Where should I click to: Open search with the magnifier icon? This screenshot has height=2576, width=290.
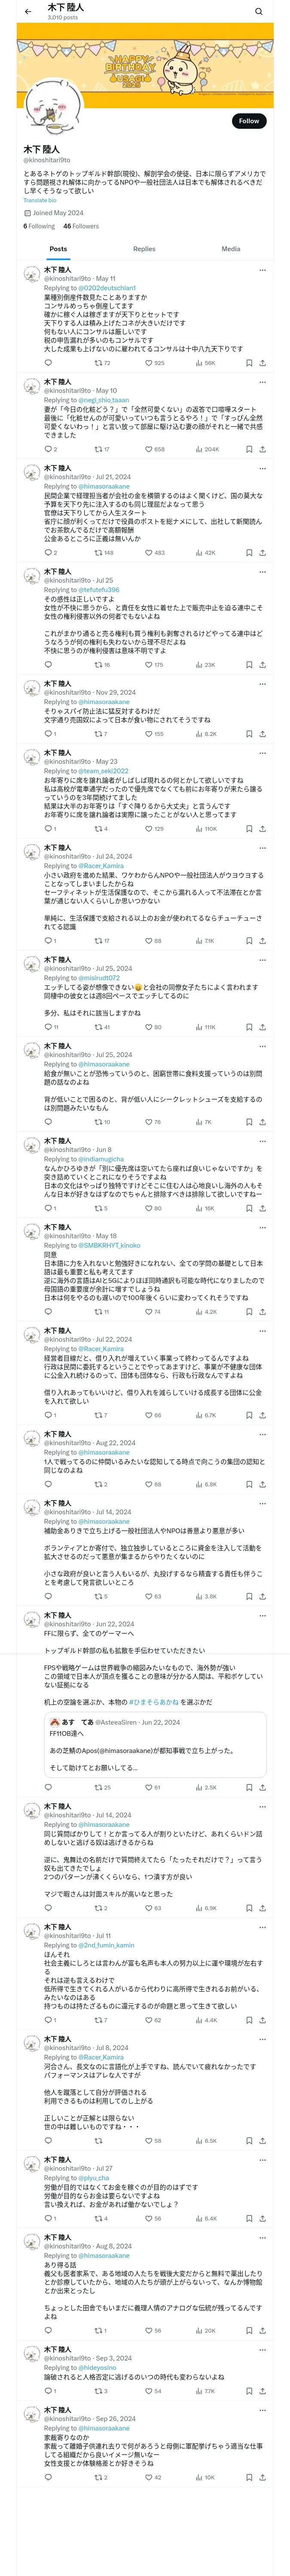(x=259, y=11)
